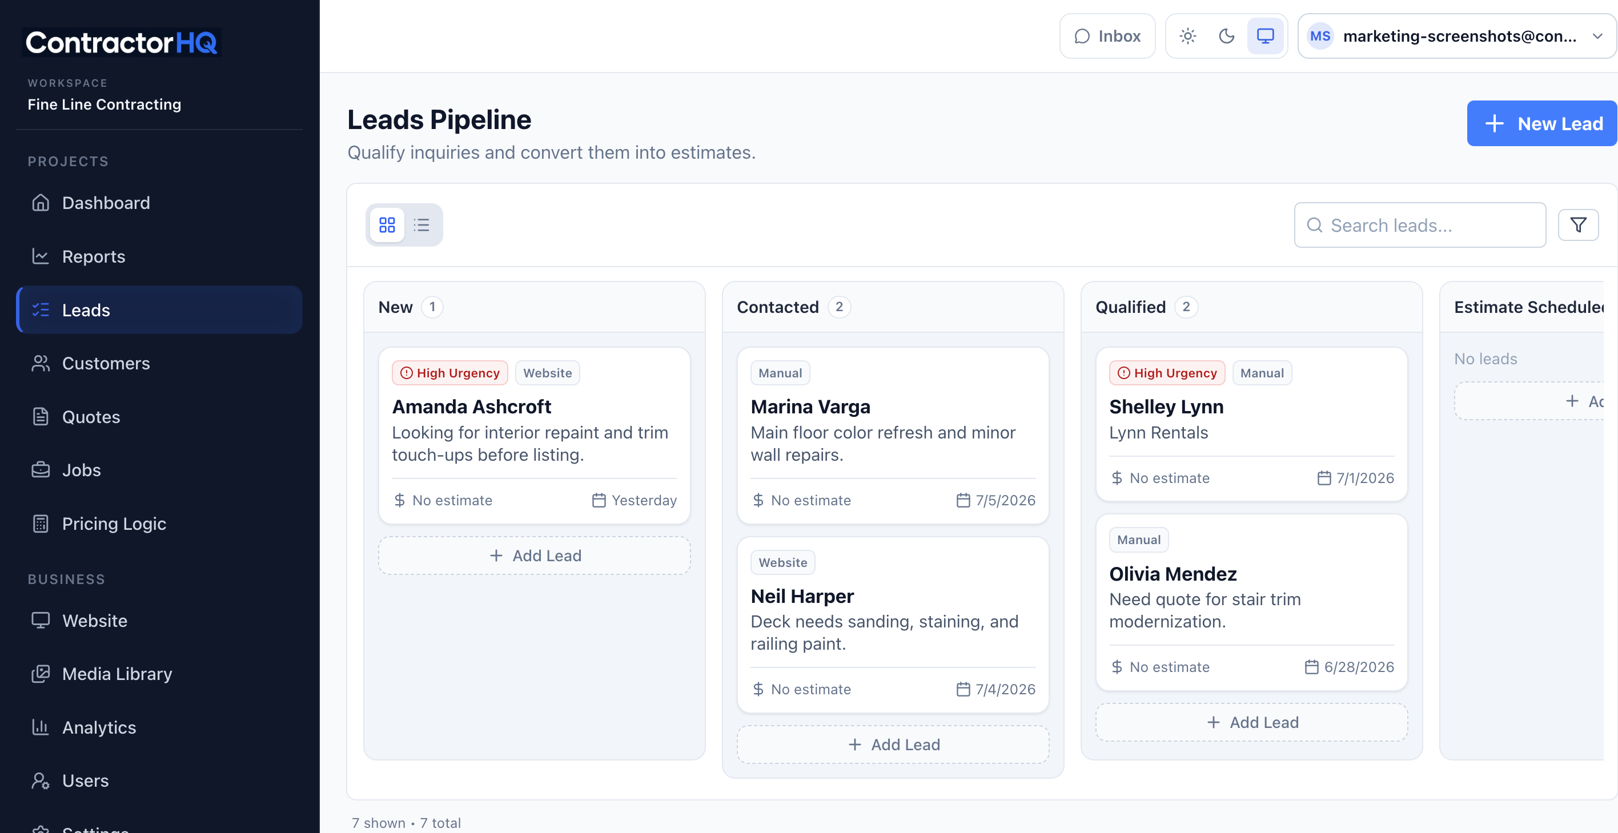The image size is (1618, 833).
Task: Open Neil Harper lead card
Action: (893, 625)
